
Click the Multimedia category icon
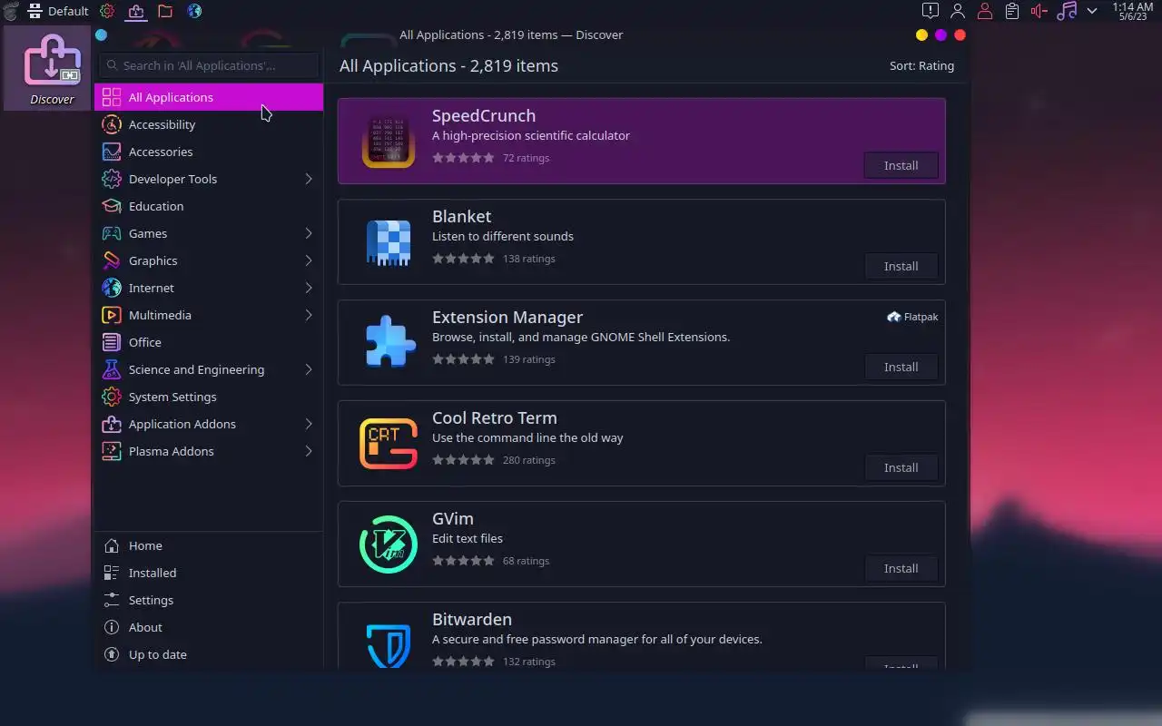112,315
